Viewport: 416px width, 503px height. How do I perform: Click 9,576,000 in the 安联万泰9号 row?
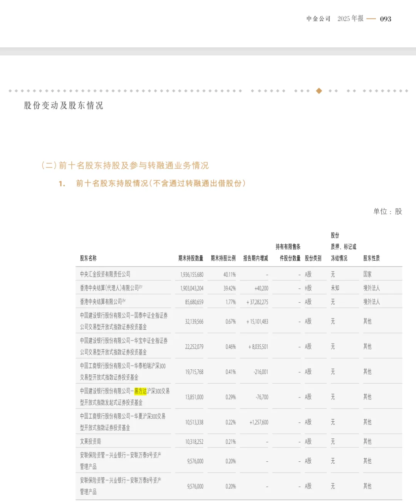coord(195,461)
